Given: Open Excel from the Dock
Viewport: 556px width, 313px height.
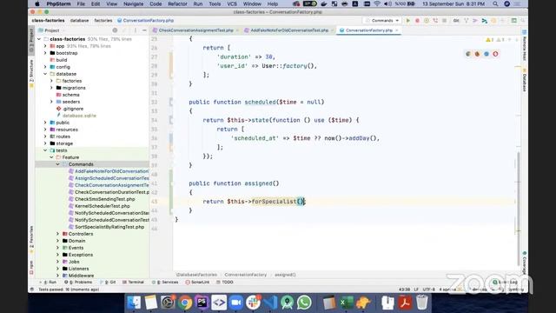Looking at the screenshot, I should point(346,303).
